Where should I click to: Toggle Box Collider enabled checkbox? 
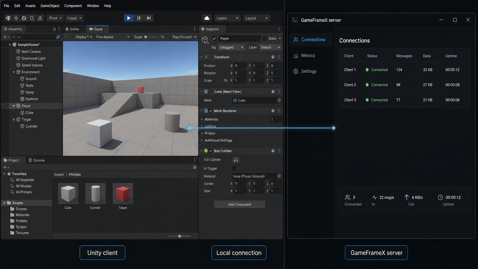point(211,151)
